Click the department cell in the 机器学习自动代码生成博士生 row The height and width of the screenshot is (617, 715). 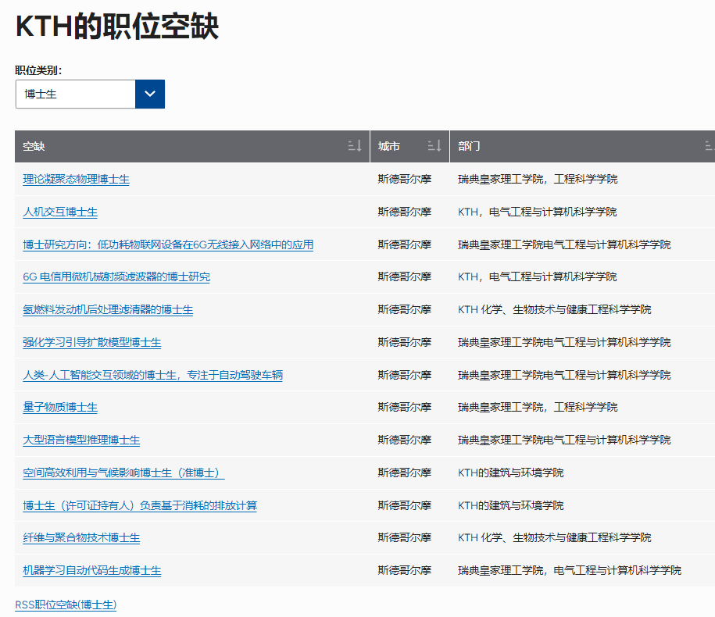[x=570, y=570]
